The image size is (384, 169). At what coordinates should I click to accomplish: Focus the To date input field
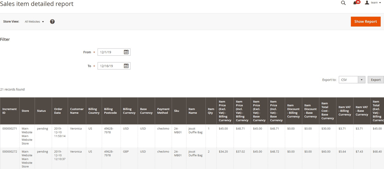pos(110,66)
